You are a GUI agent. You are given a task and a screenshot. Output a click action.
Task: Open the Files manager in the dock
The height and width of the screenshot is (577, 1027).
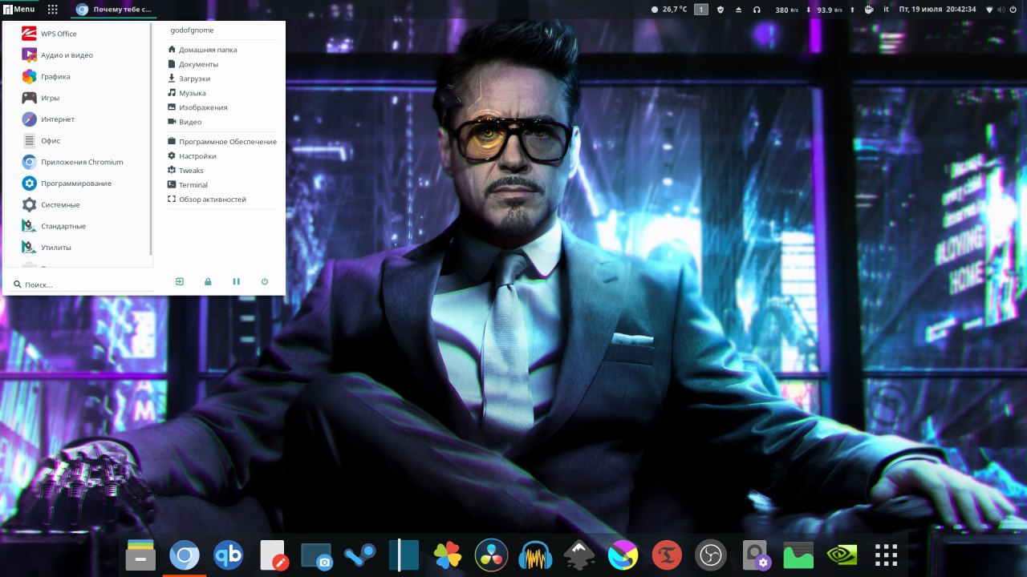[140, 555]
